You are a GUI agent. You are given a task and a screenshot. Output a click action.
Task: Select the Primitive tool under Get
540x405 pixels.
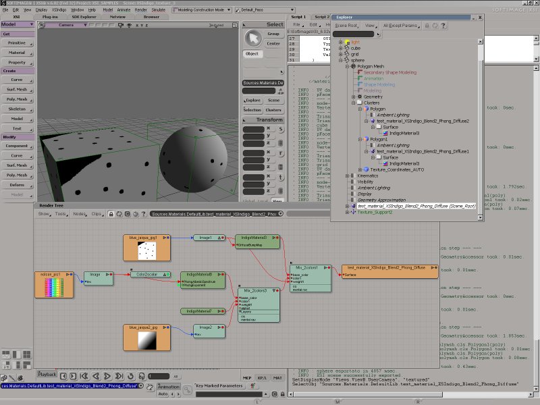17,43
